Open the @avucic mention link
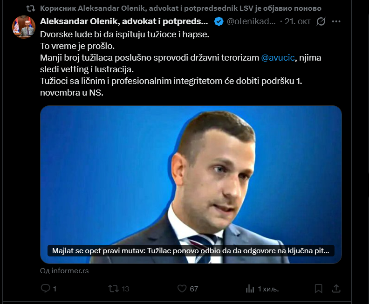 (x=278, y=58)
